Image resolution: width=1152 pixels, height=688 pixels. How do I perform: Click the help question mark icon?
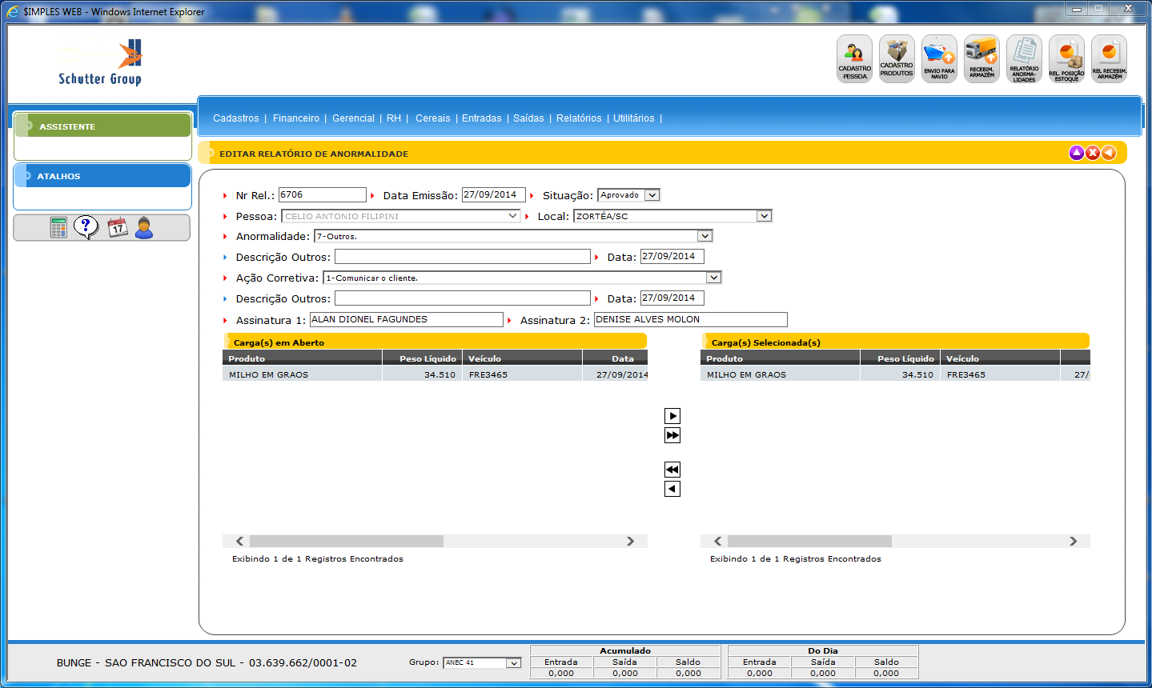coord(86,227)
